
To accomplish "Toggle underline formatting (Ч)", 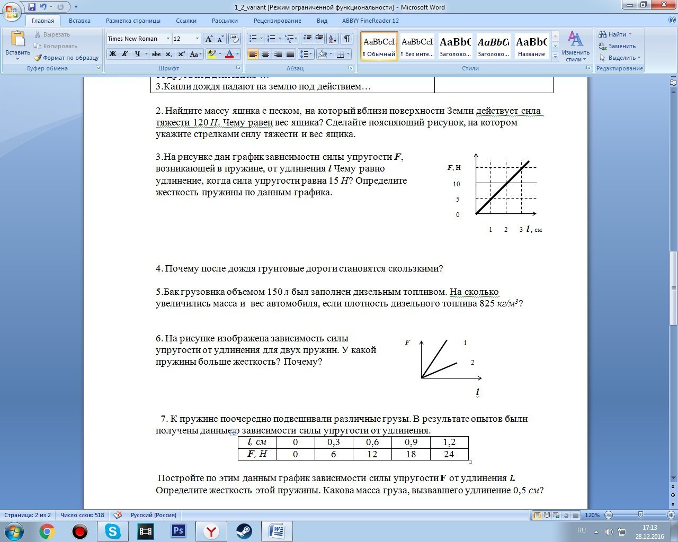I will click(138, 54).
